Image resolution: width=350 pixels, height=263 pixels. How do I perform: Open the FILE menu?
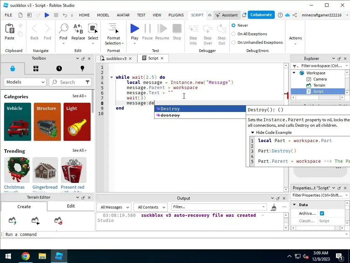tap(9, 15)
